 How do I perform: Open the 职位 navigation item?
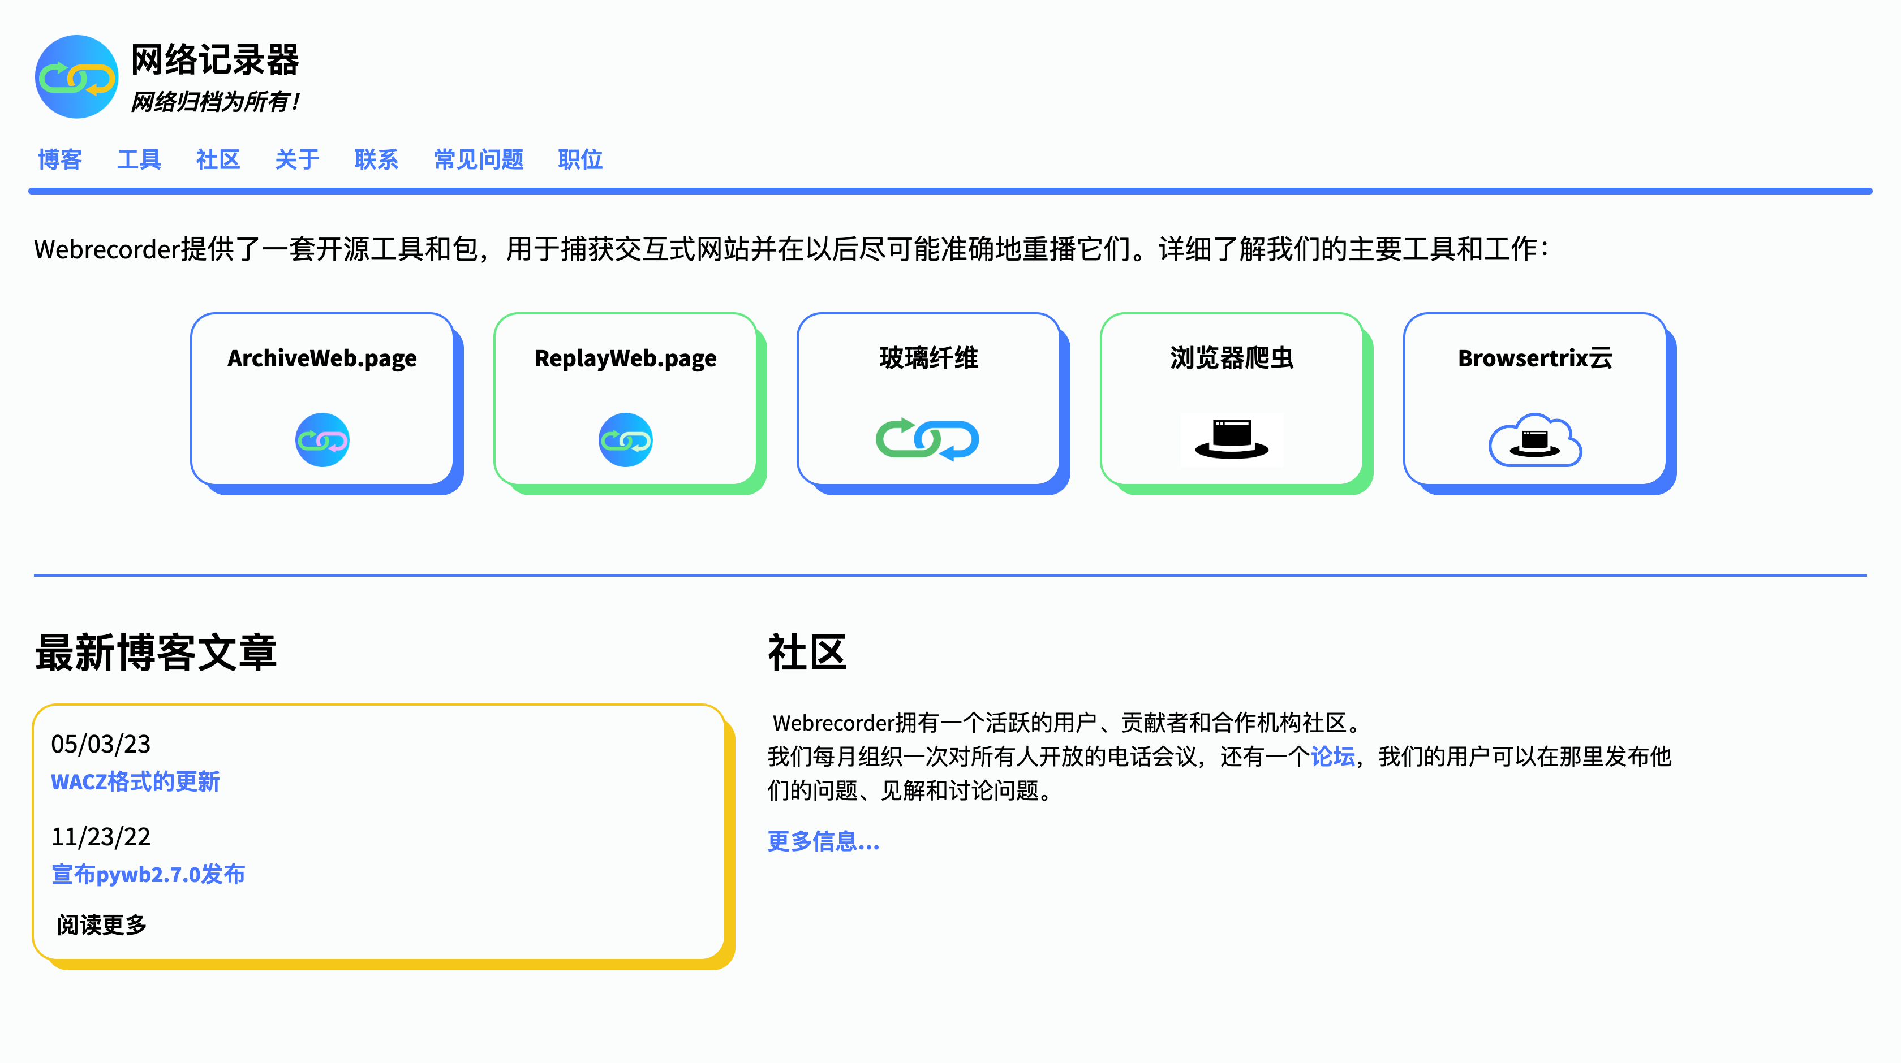[580, 159]
